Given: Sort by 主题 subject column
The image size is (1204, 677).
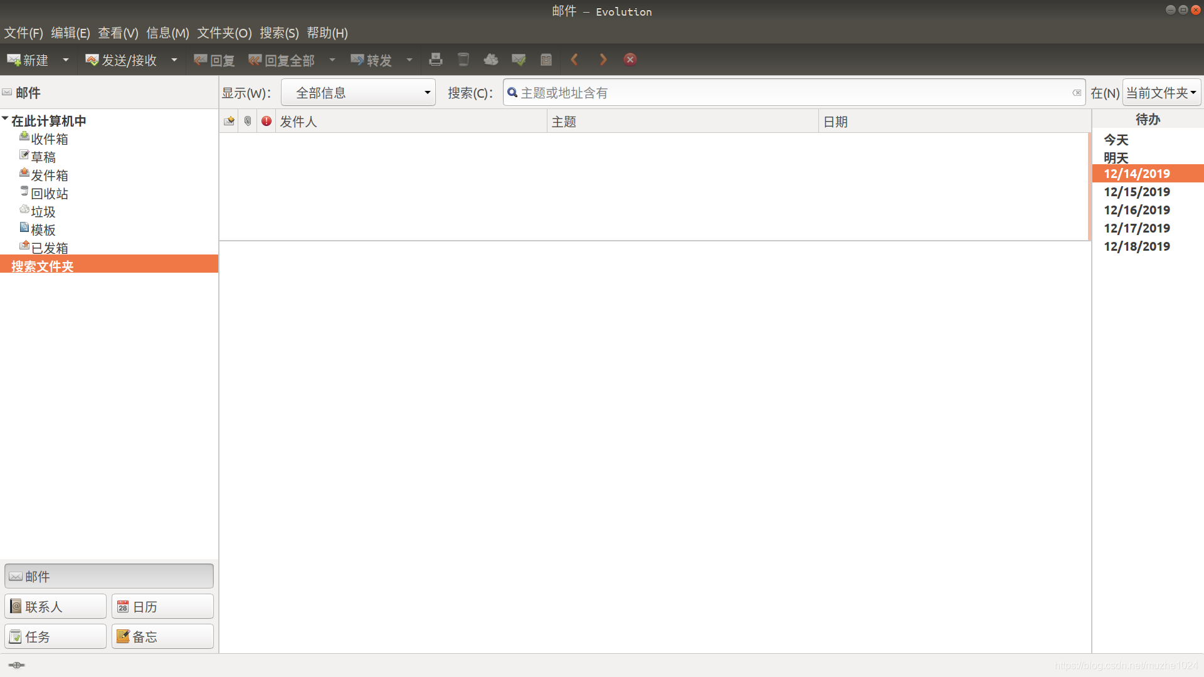Looking at the screenshot, I should (x=683, y=121).
